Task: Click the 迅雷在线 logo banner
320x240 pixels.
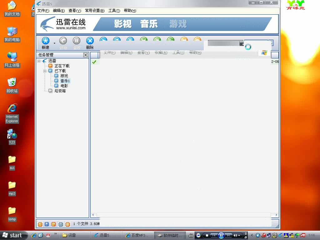Action: (x=63, y=24)
